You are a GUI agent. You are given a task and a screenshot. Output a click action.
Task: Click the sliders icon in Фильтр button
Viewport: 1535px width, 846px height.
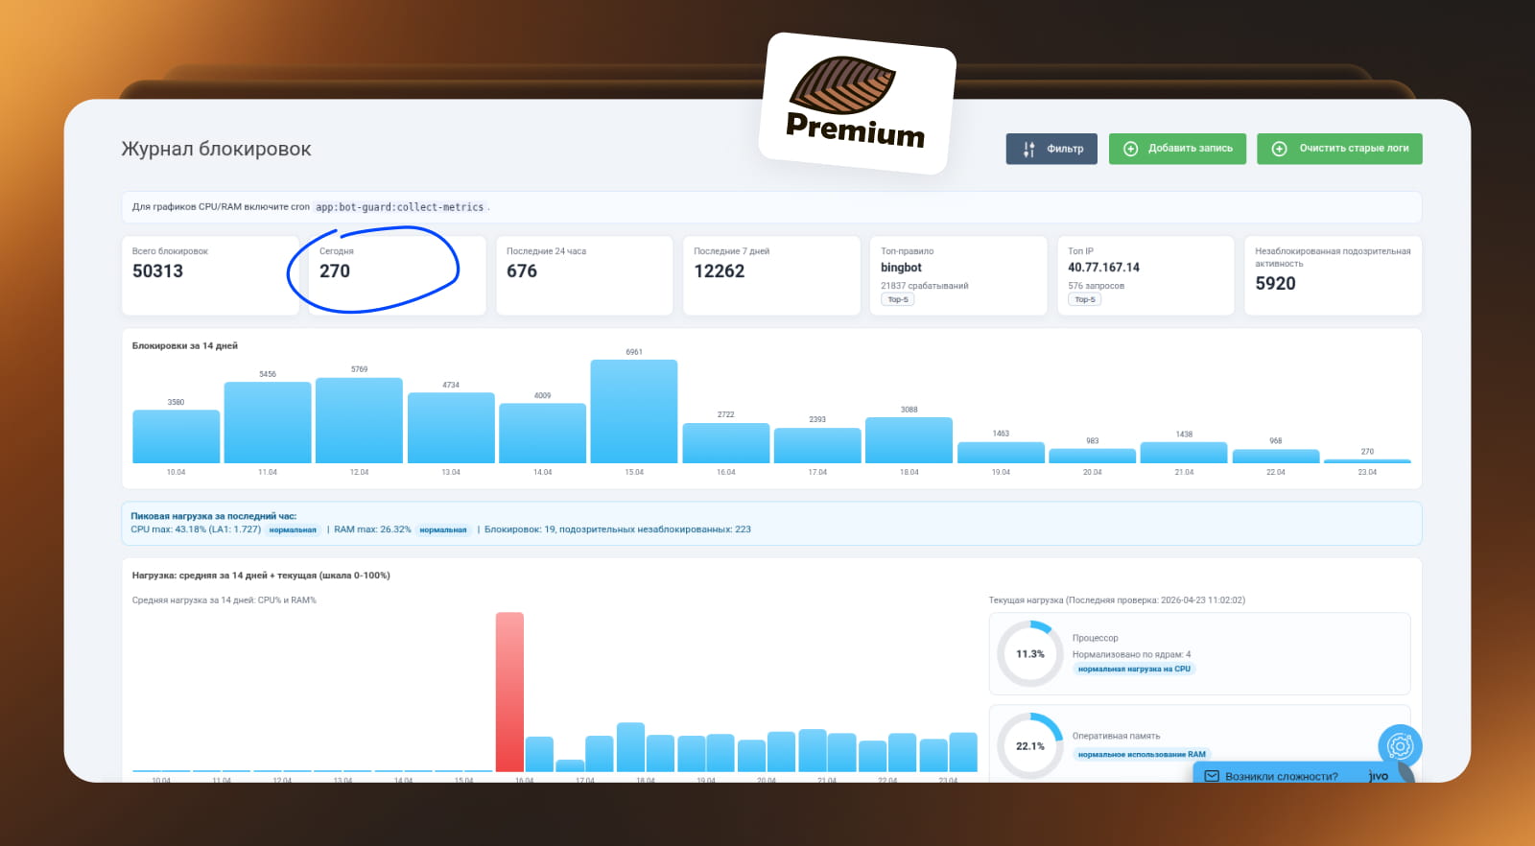click(x=1028, y=149)
